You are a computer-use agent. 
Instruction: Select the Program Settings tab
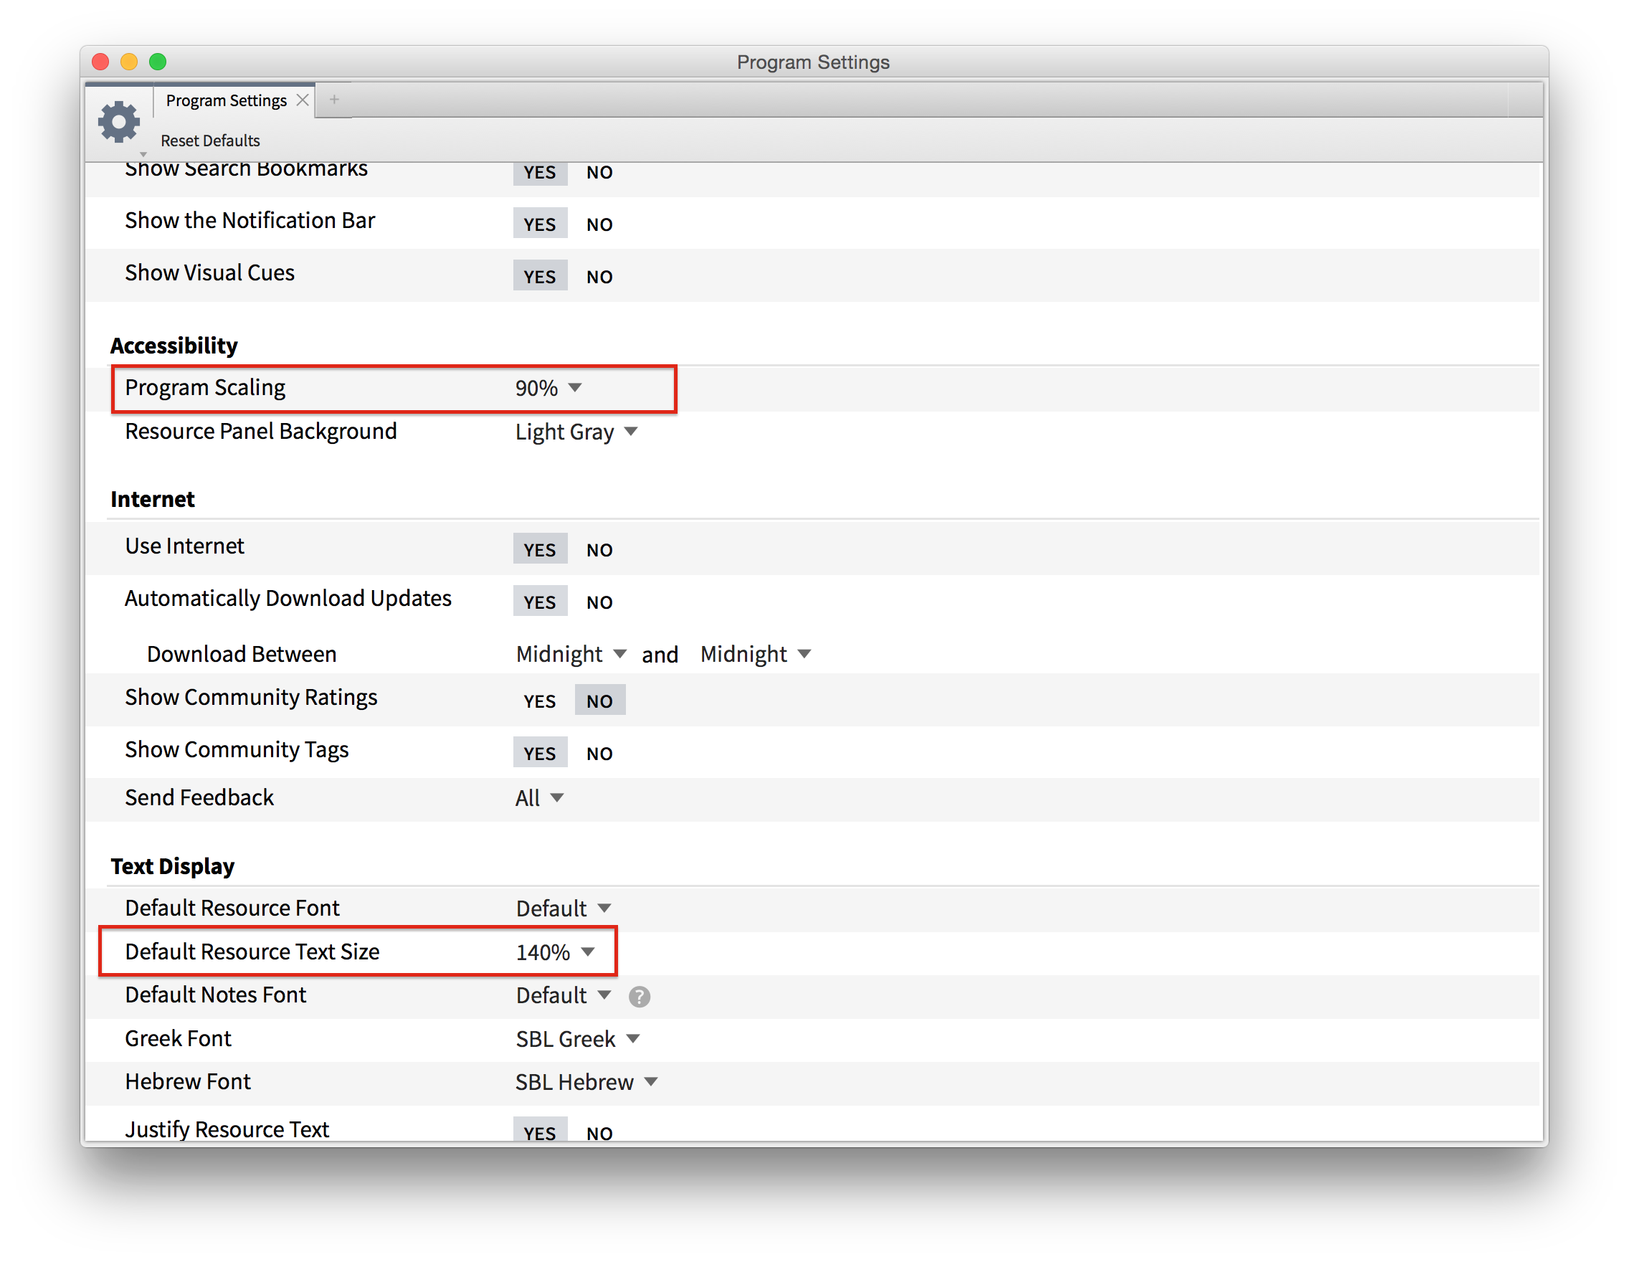pyautogui.click(x=226, y=100)
